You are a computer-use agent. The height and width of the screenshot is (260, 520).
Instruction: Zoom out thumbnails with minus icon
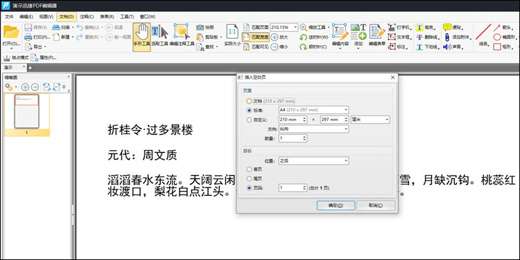(x=35, y=87)
